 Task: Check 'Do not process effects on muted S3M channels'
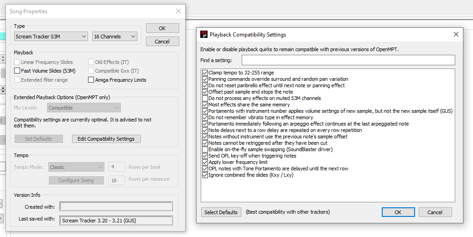(x=205, y=98)
